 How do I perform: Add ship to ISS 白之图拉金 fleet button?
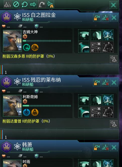pyautogui.click(x=114, y=59)
